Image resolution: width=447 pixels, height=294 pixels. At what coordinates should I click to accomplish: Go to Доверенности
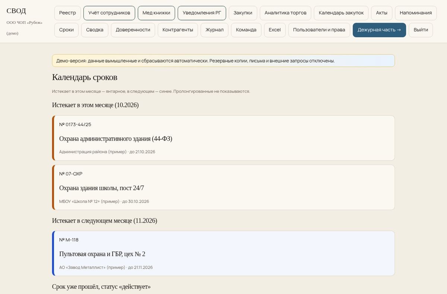tap(133, 30)
